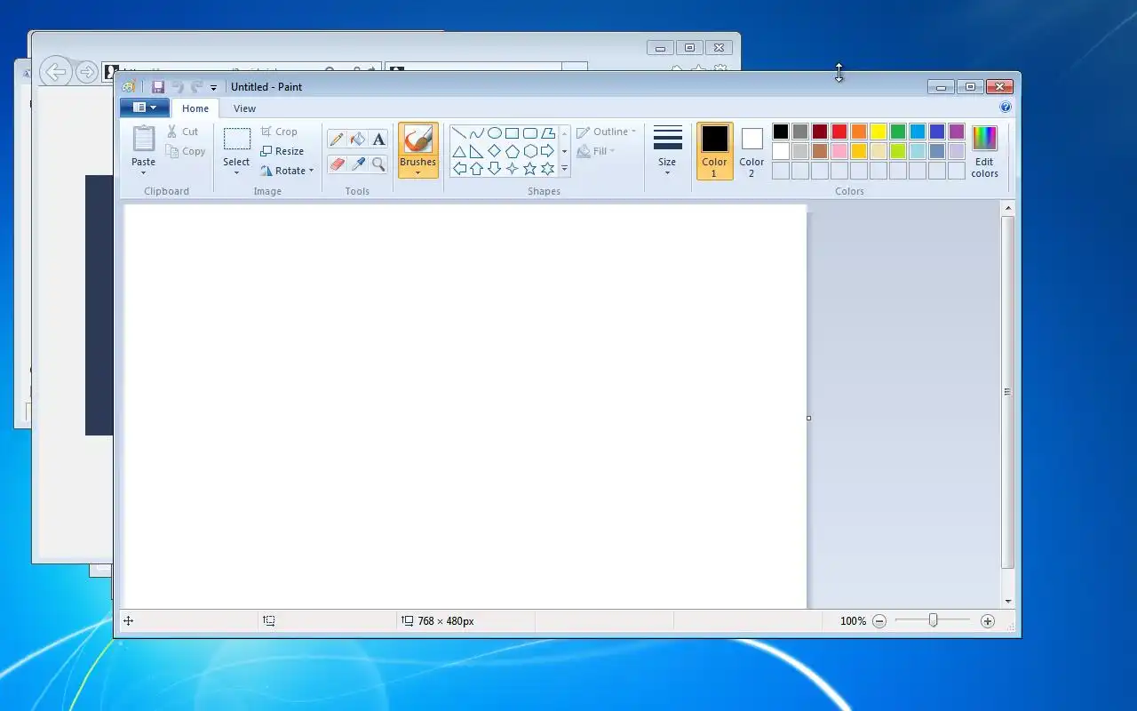The height and width of the screenshot is (711, 1137).
Task: Choose the Pentagon shape
Action: click(513, 151)
